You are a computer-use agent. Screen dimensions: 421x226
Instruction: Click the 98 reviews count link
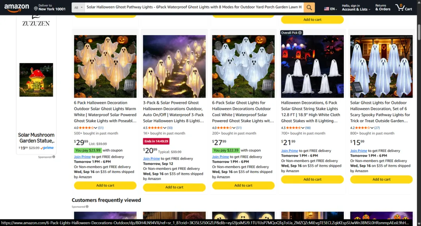[308, 128]
